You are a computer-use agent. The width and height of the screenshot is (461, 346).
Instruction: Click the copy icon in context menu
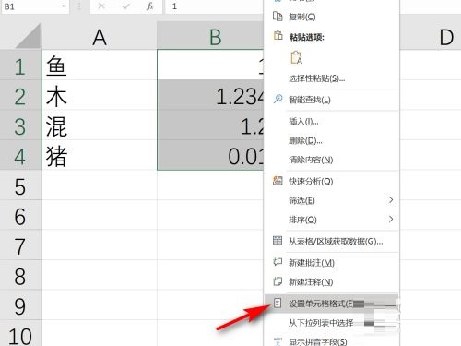pos(278,16)
